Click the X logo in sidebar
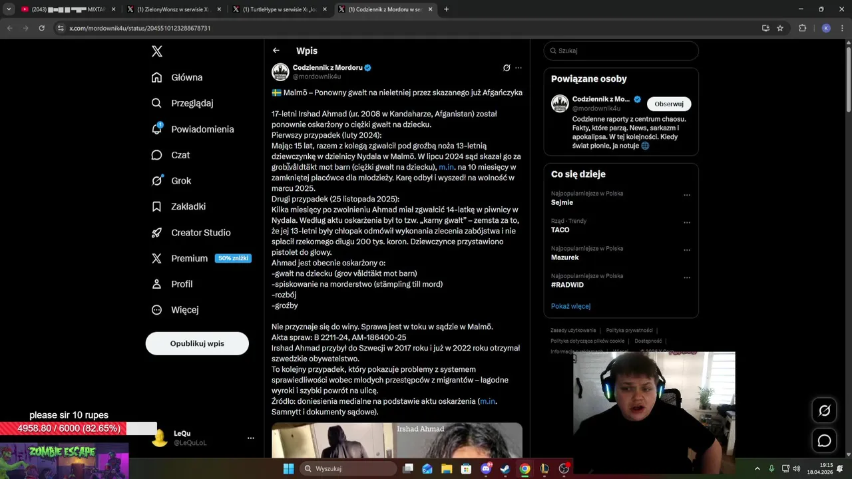 tap(156, 51)
